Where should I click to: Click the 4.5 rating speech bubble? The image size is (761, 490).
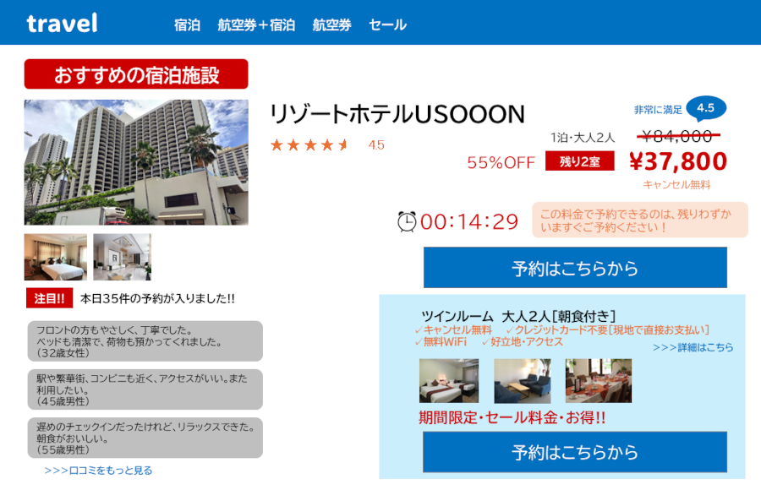pyautogui.click(x=705, y=108)
